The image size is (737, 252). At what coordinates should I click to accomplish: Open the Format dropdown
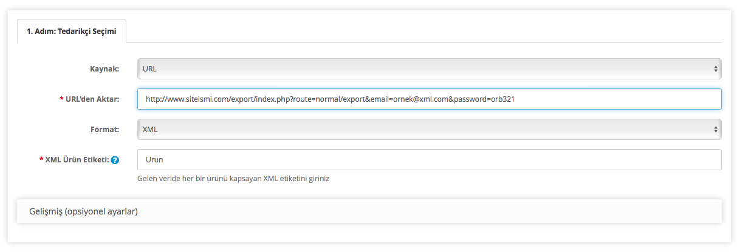coord(429,129)
